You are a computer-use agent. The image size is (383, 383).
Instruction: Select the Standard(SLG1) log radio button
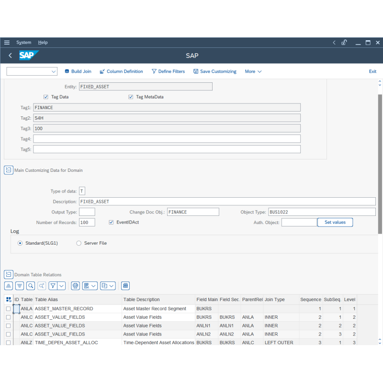click(20, 243)
